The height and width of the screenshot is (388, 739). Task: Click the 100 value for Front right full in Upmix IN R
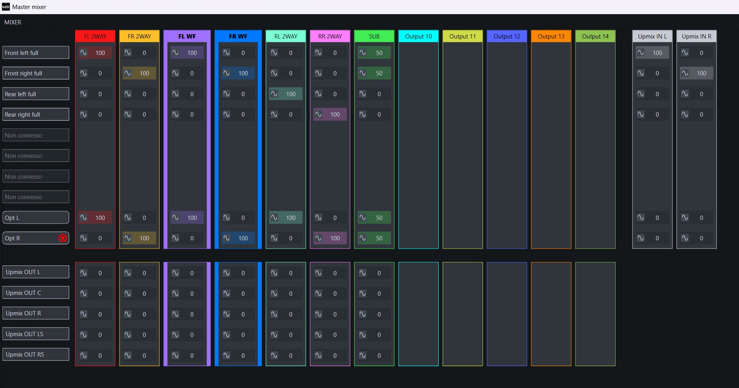click(702, 73)
